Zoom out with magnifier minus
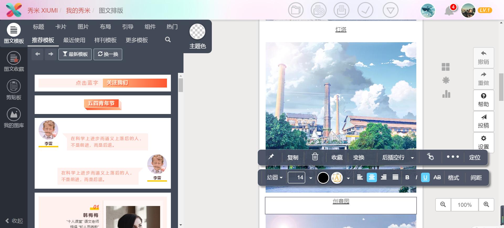This screenshot has height=228, width=504. click(443, 205)
